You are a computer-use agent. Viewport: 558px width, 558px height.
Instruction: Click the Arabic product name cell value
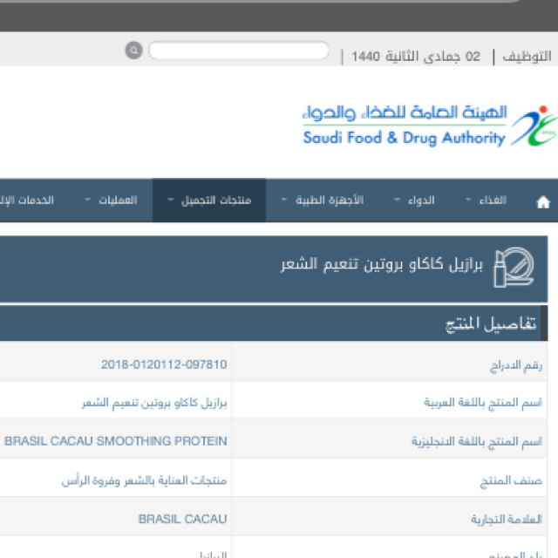(154, 403)
